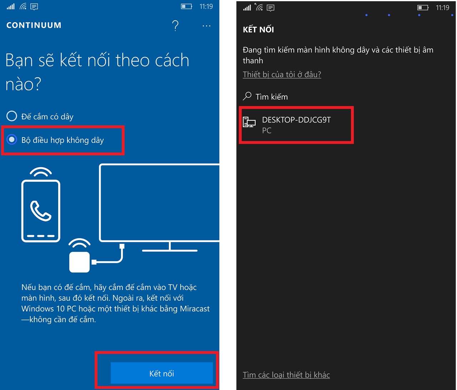The image size is (457, 390).
Task: Open the Continuum more options ellipsis menu
Action: 206,26
